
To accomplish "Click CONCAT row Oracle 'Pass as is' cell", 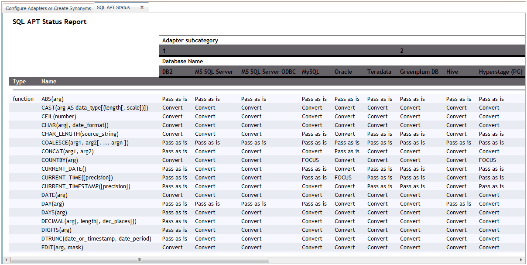I will click(x=347, y=151).
